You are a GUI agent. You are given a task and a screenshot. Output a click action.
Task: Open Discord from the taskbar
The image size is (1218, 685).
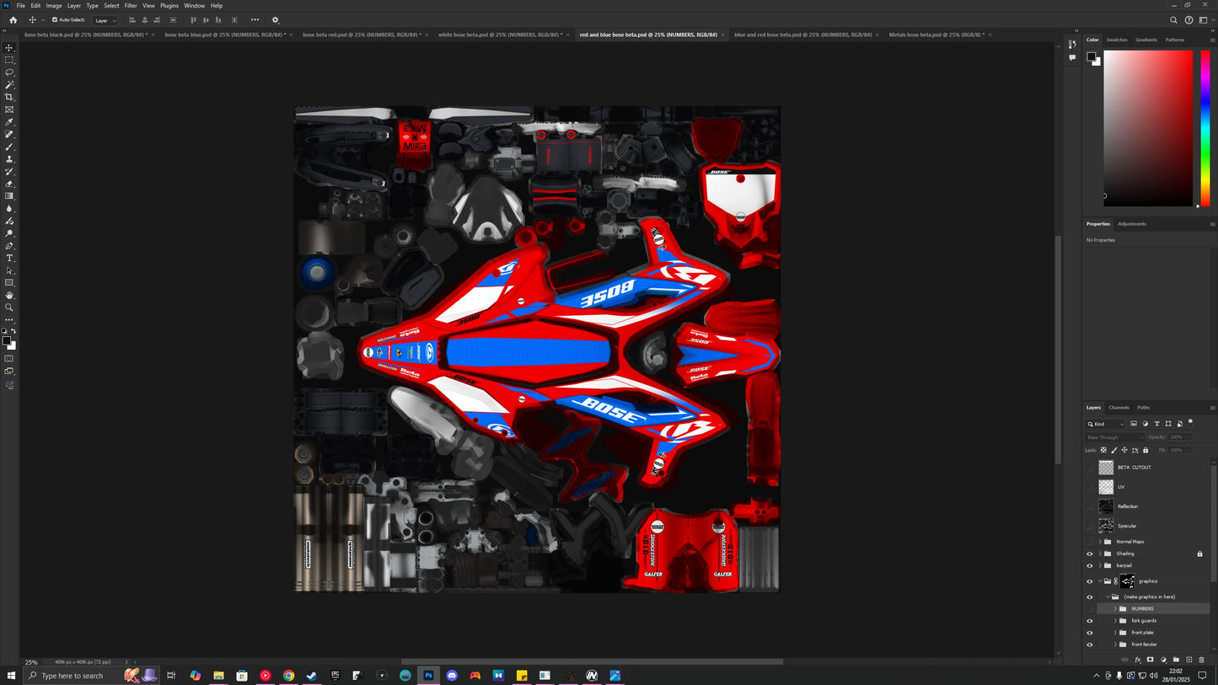tap(452, 676)
